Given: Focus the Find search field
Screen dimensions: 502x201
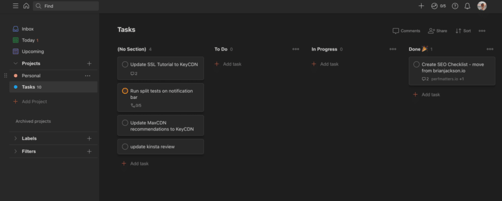Looking at the screenshot, I should [x=66, y=6].
